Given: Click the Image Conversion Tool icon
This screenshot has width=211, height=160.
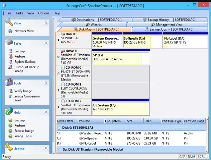Looking at the screenshot, I should click(x=10, y=96).
